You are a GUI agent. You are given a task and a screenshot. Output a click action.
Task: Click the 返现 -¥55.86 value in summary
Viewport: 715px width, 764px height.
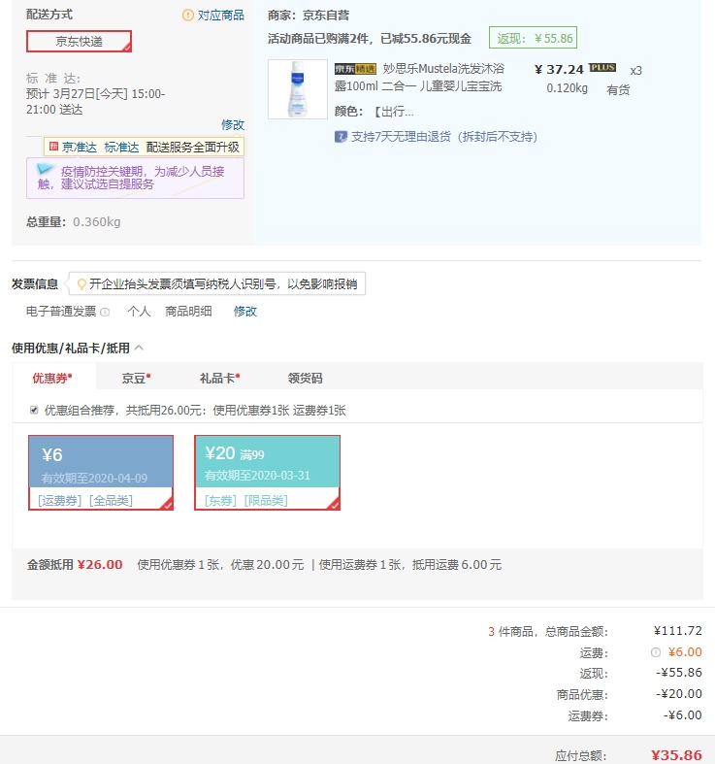pos(678,673)
